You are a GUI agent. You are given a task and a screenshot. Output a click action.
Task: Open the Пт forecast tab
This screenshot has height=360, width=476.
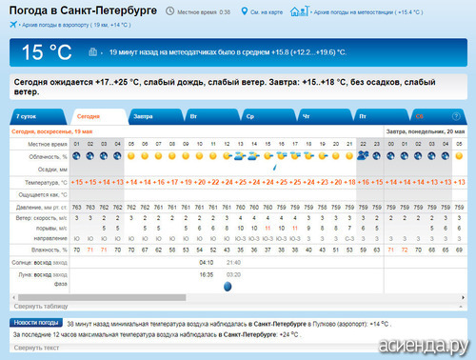pyautogui.click(x=382, y=116)
